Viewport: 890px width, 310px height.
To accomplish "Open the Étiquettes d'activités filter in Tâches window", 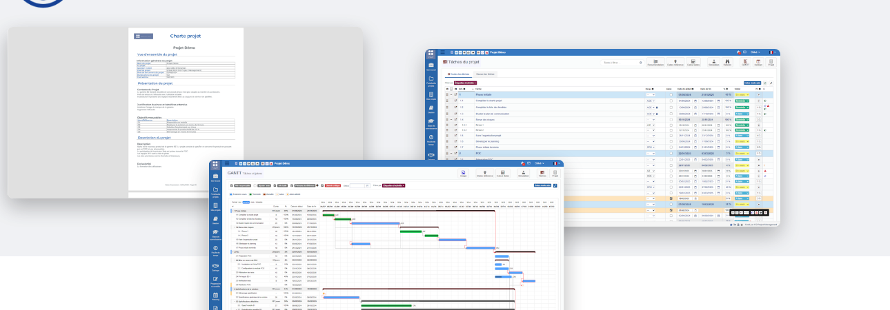I will coord(466,83).
